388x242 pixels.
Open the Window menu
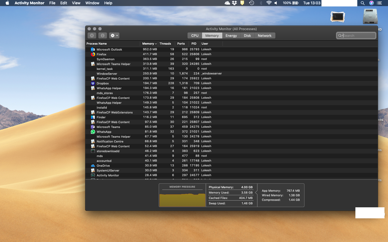92,3
